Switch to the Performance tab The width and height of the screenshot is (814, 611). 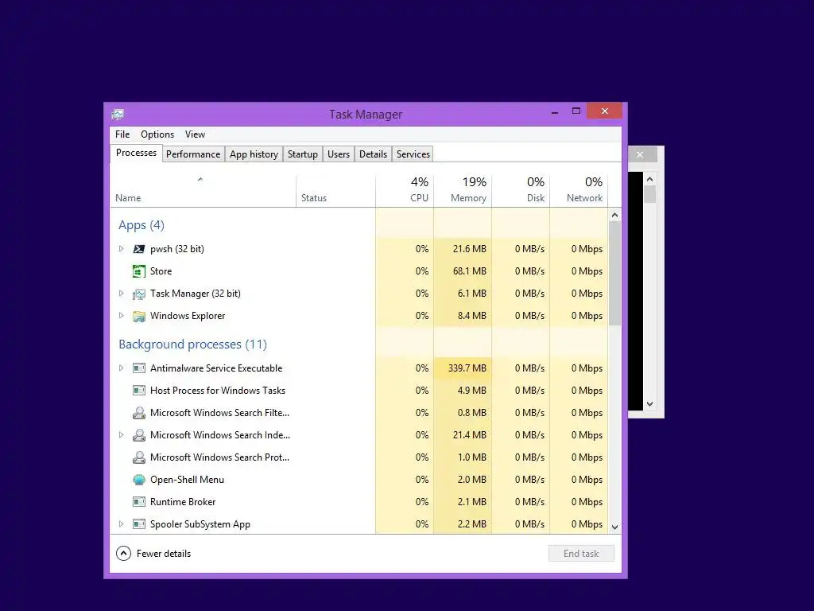(193, 154)
